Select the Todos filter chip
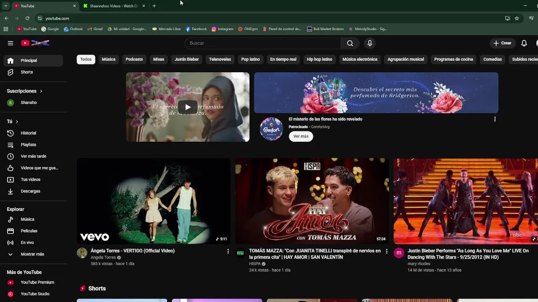538x302 pixels. point(86,59)
